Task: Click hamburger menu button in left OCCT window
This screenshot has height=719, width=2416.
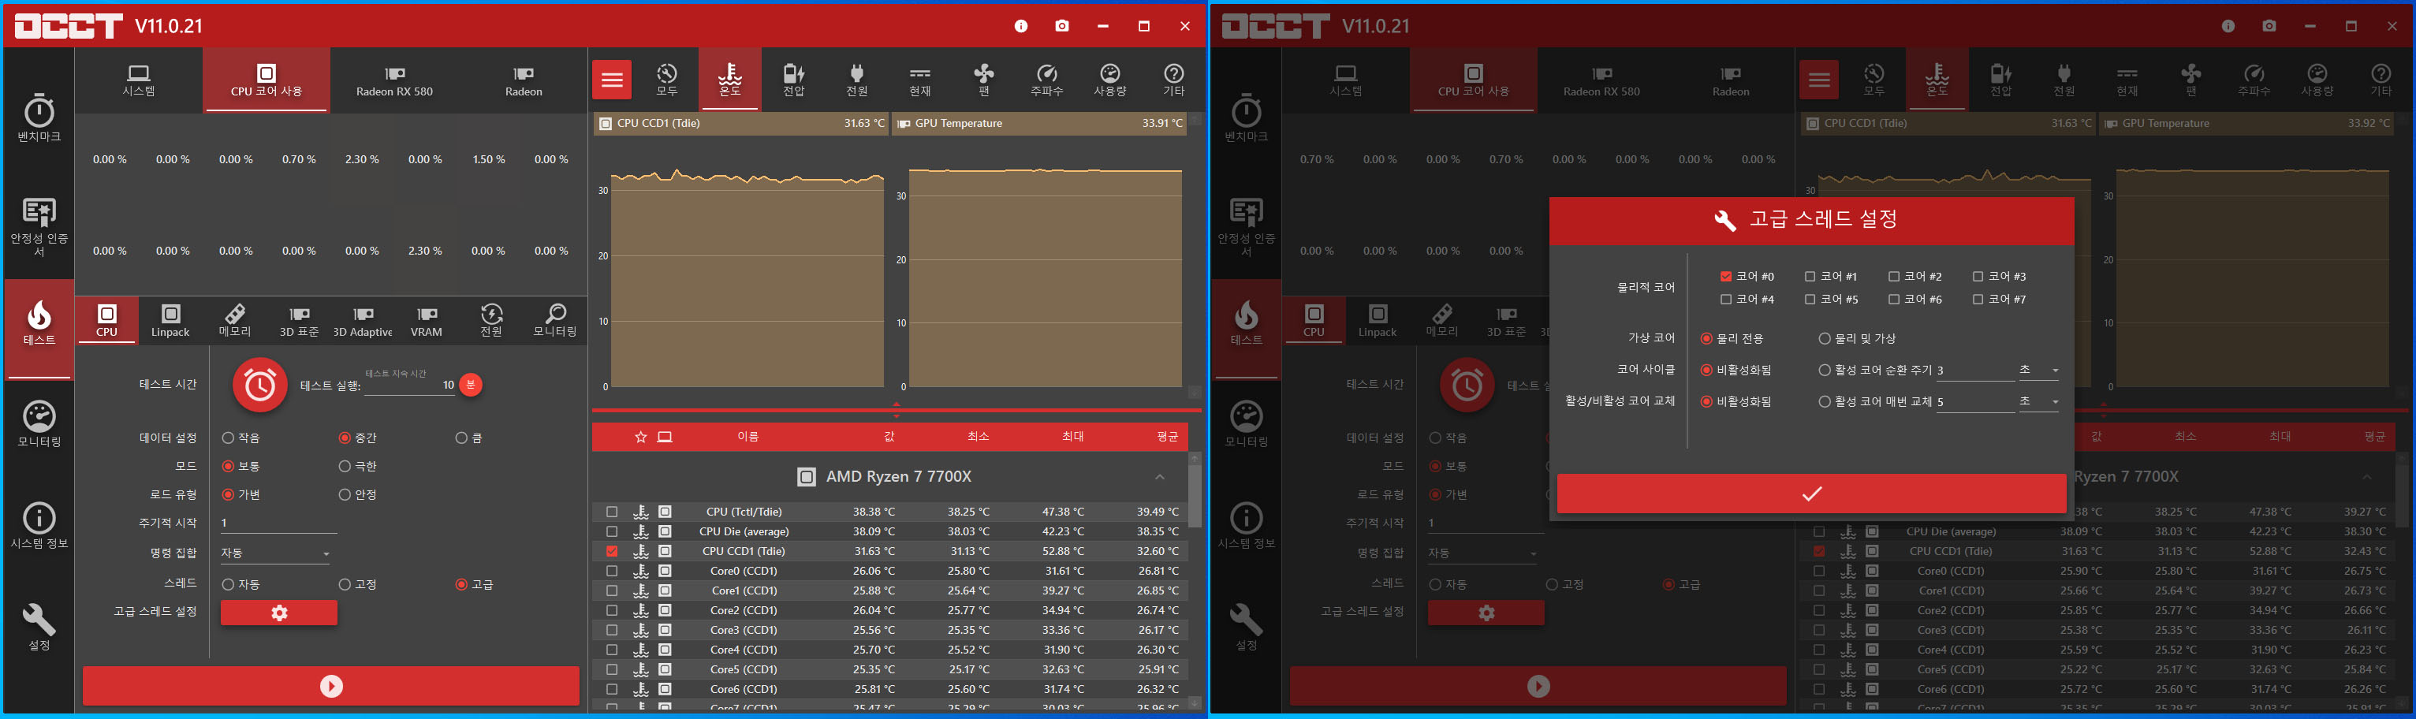Action: point(612,80)
